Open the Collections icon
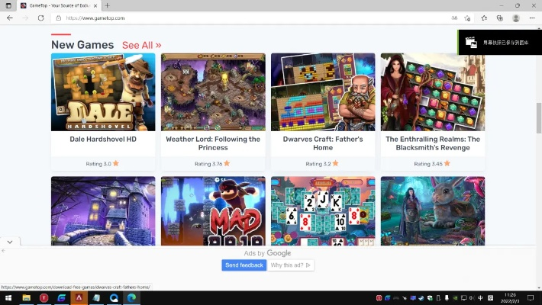 click(500, 18)
